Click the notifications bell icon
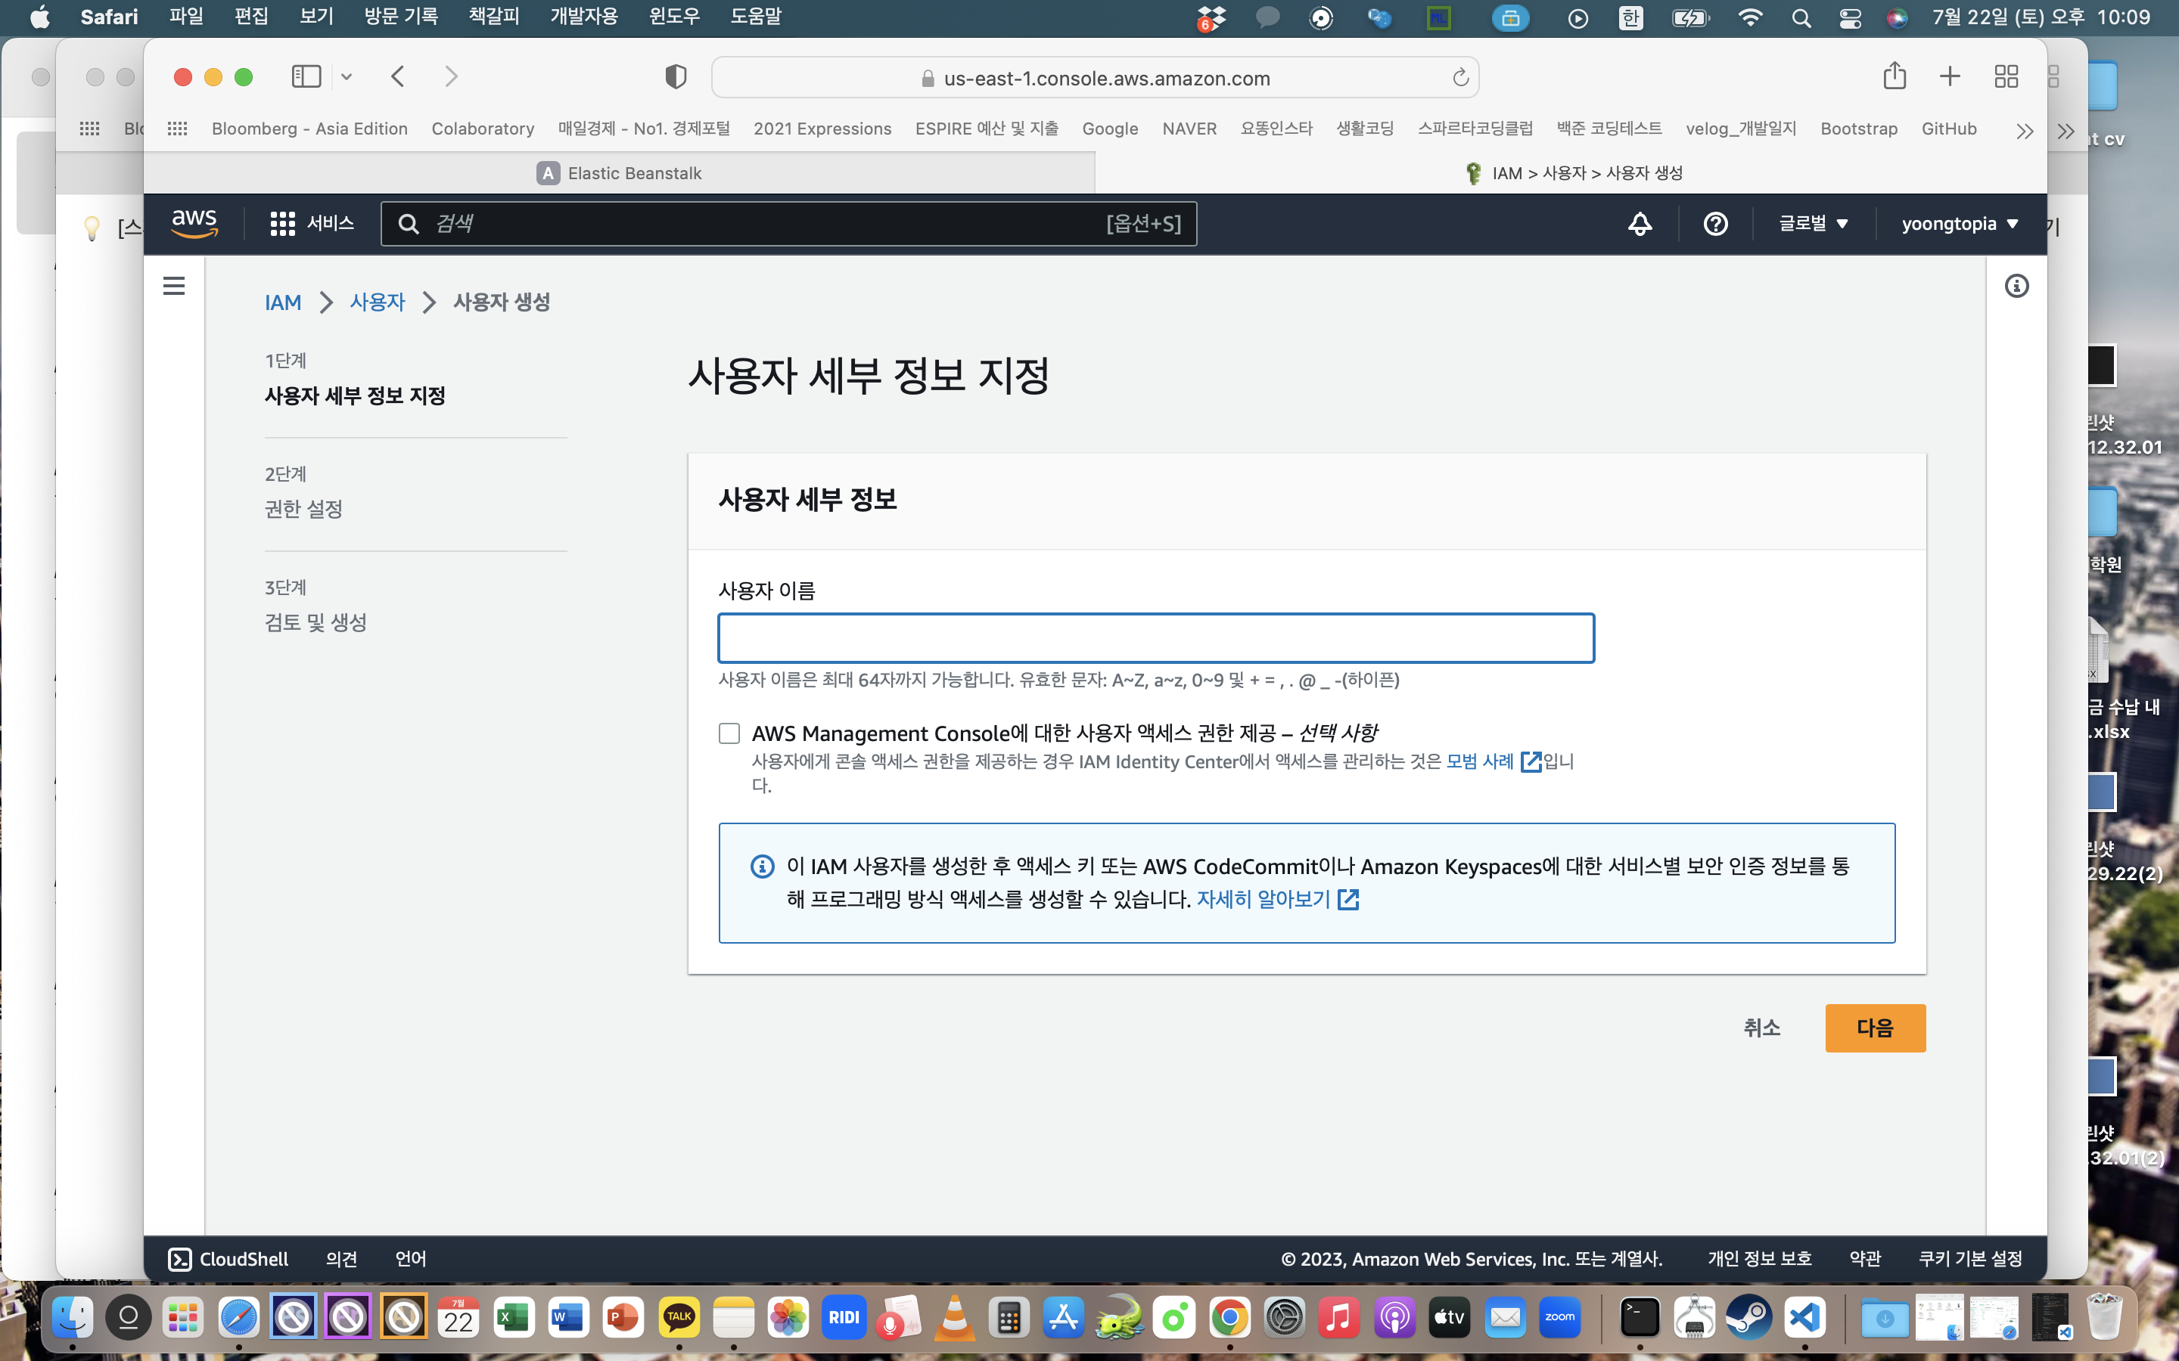The image size is (2179, 1361). [1640, 223]
